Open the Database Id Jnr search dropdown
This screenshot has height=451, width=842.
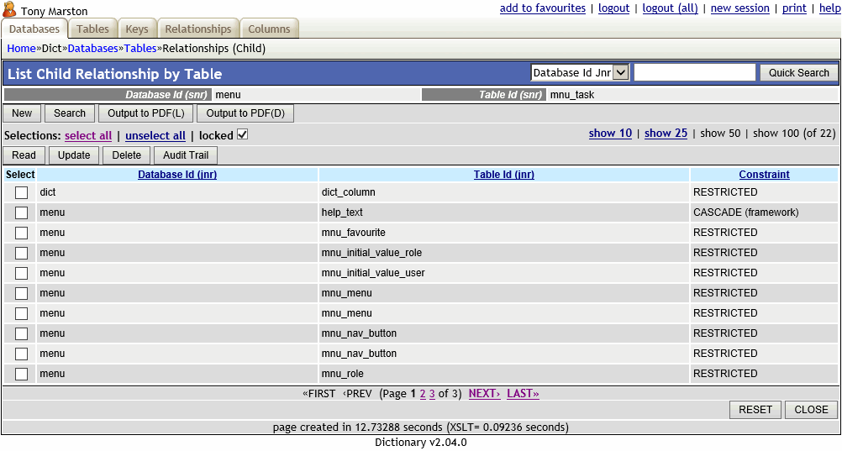[580, 73]
